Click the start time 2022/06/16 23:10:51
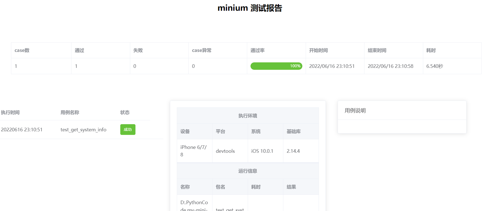The height and width of the screenshot is (211, 493). pyautogui.click(x=332, y=66)
